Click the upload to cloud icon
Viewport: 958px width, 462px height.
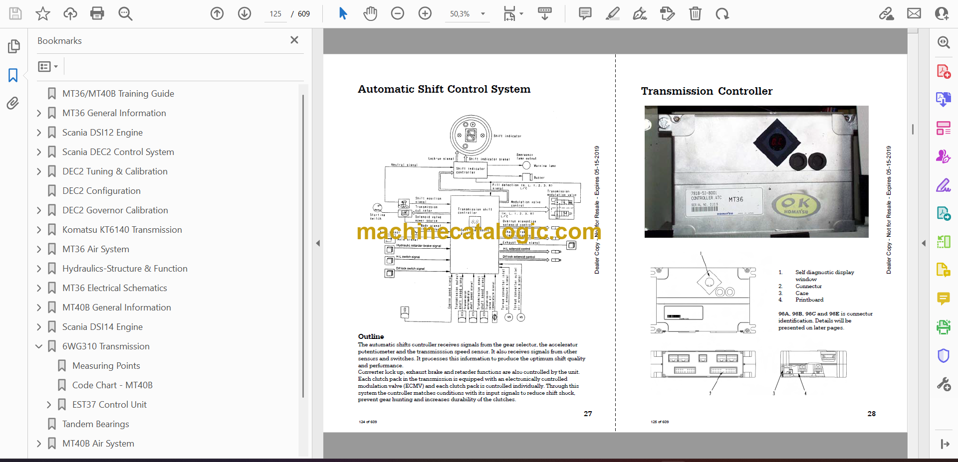70,13
